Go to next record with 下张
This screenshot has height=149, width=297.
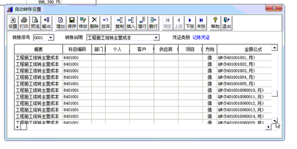coord(190,23)
